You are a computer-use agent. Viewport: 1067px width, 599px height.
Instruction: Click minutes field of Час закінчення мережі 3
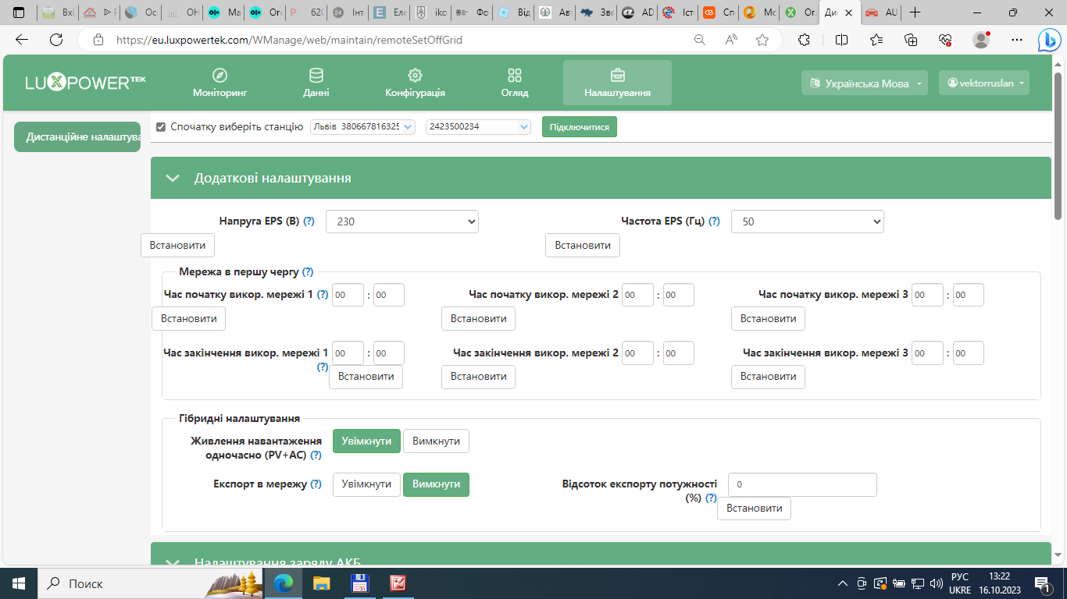[968, 353]
